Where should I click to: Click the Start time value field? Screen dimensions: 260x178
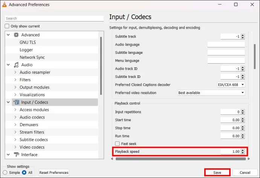[x=231, y=120]
